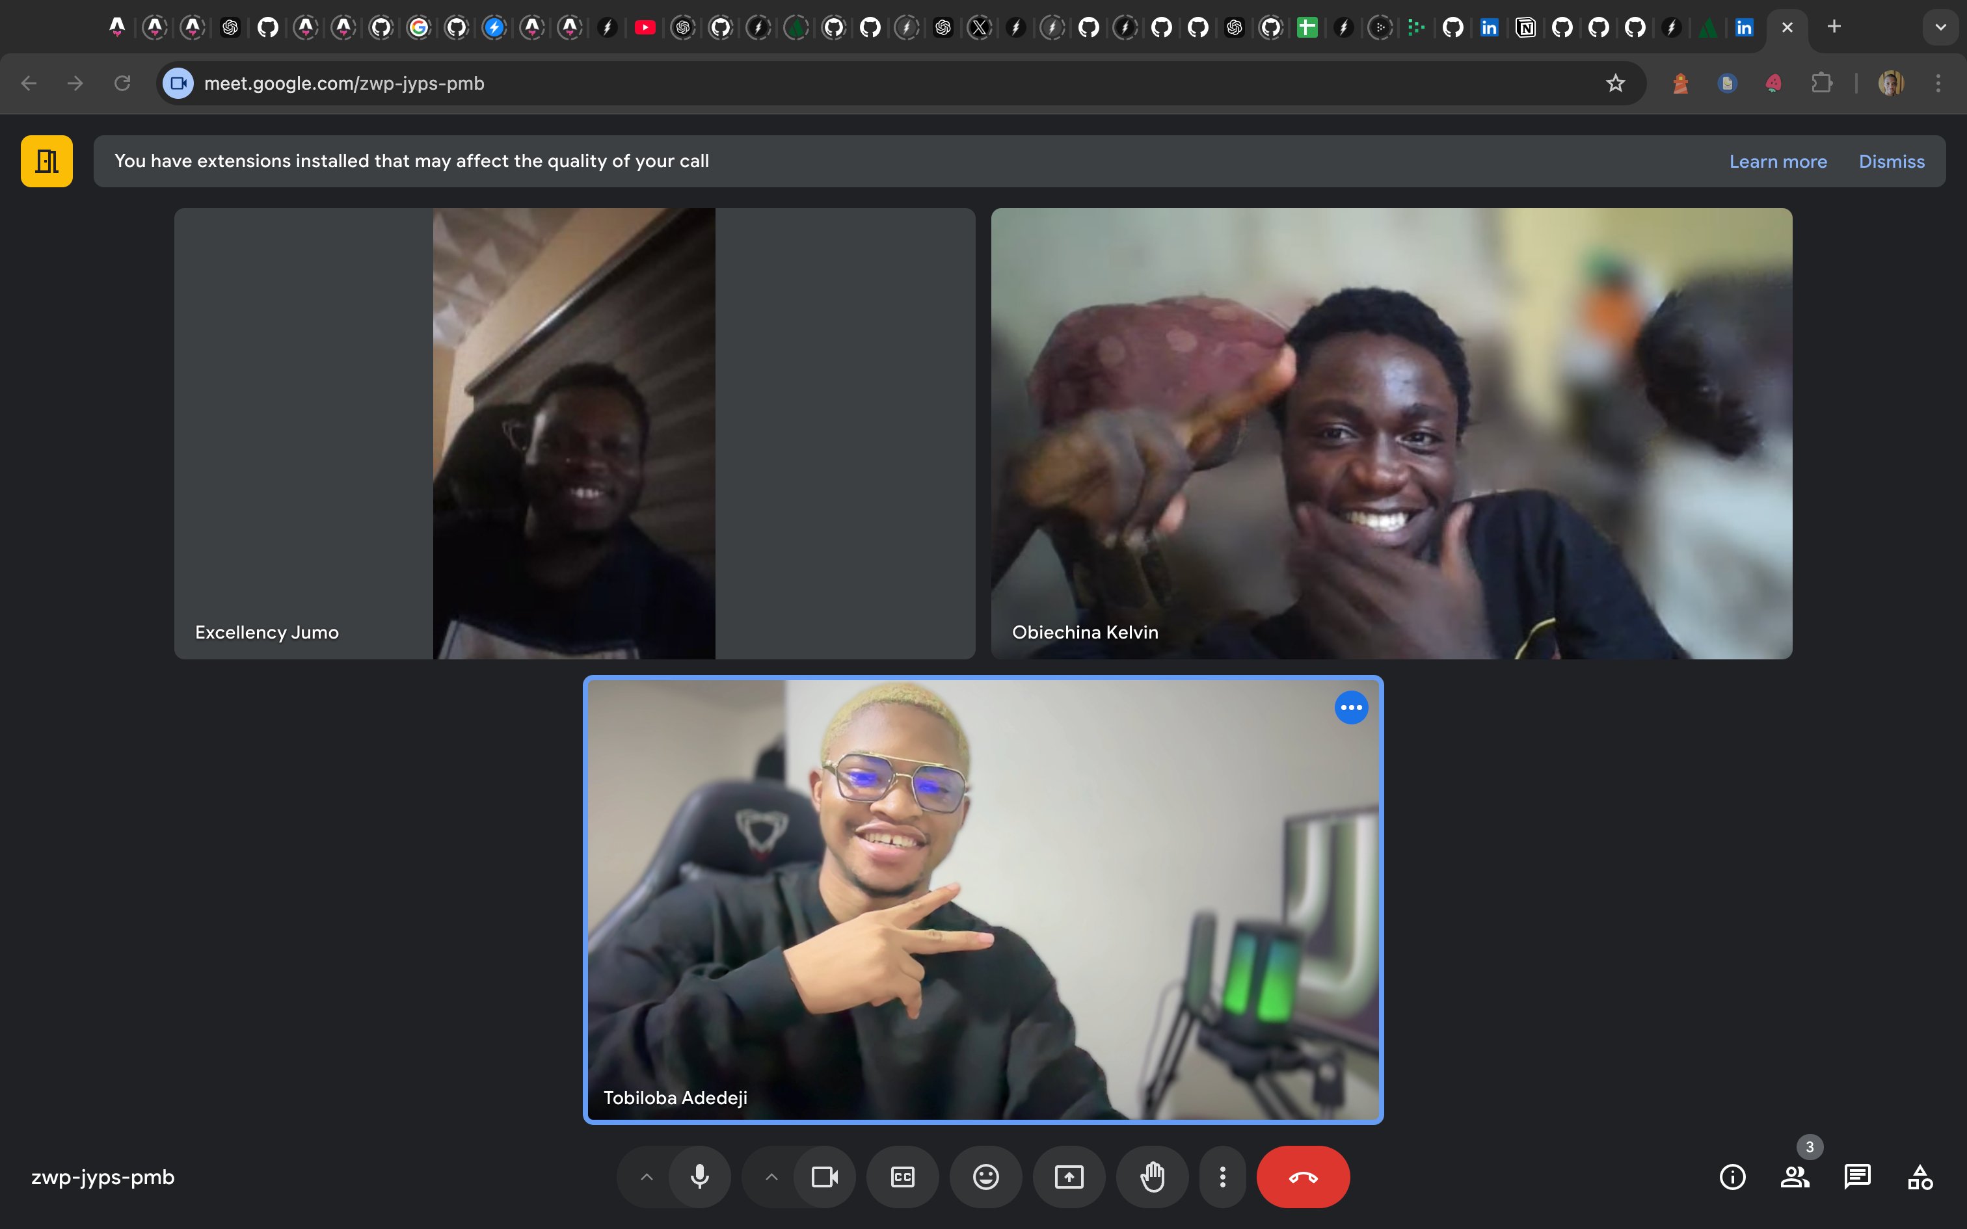Viewport: 1967px width, 1229px height.
Task: Select Obiechina Kelvin's video tile
Action: [x=1391, y=432]
